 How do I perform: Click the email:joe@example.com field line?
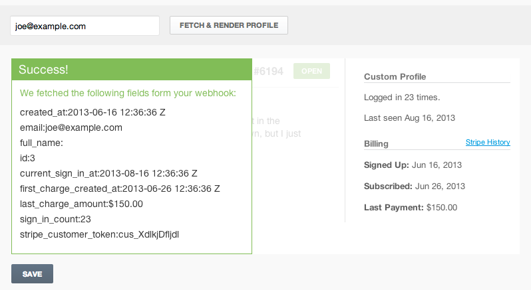pyautogui.click(x=71, y=127)
